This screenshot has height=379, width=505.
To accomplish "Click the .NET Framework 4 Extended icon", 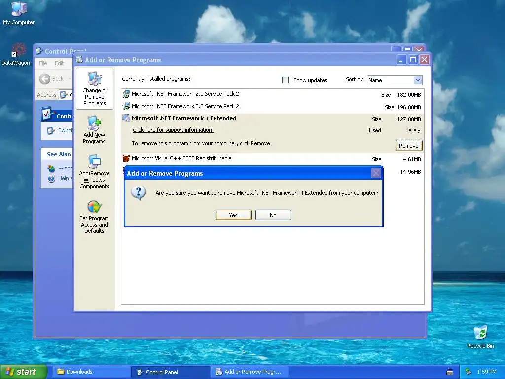I will point(126,118).
